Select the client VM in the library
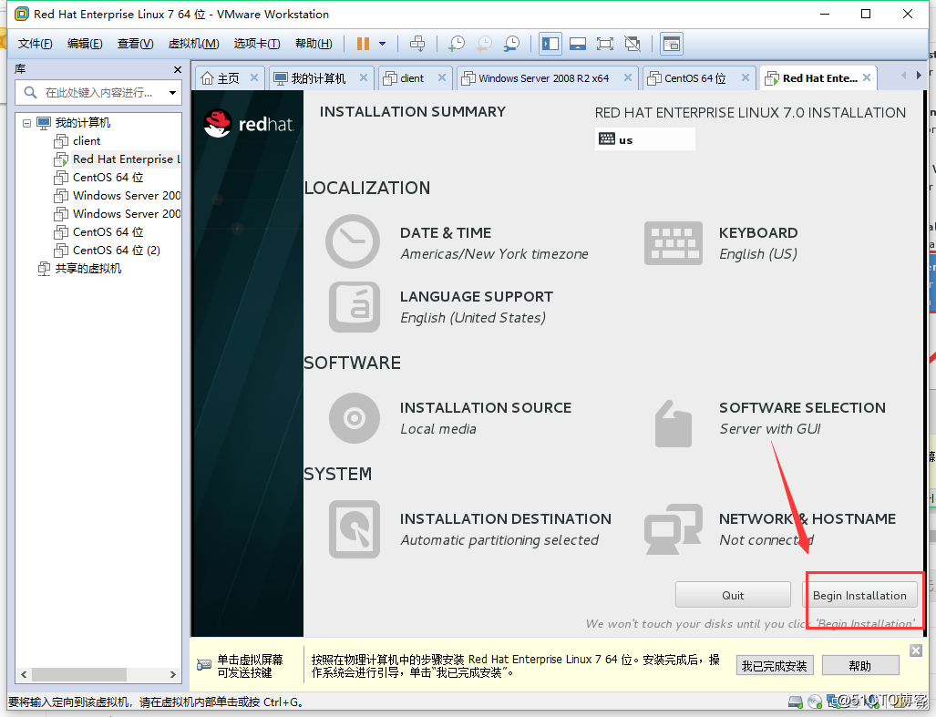 tap(87, 141)
